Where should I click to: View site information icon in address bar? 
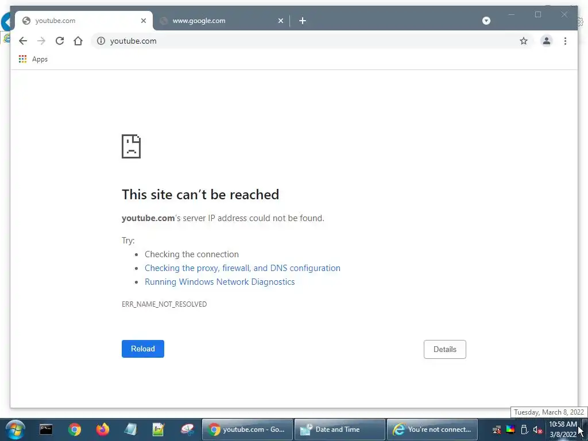101,41
